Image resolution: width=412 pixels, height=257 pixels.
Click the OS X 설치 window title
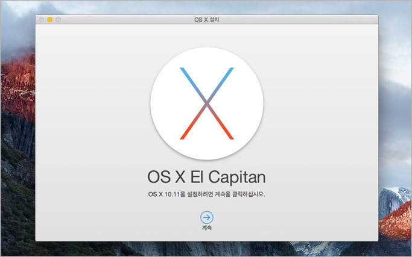click(x=206, y=20)
